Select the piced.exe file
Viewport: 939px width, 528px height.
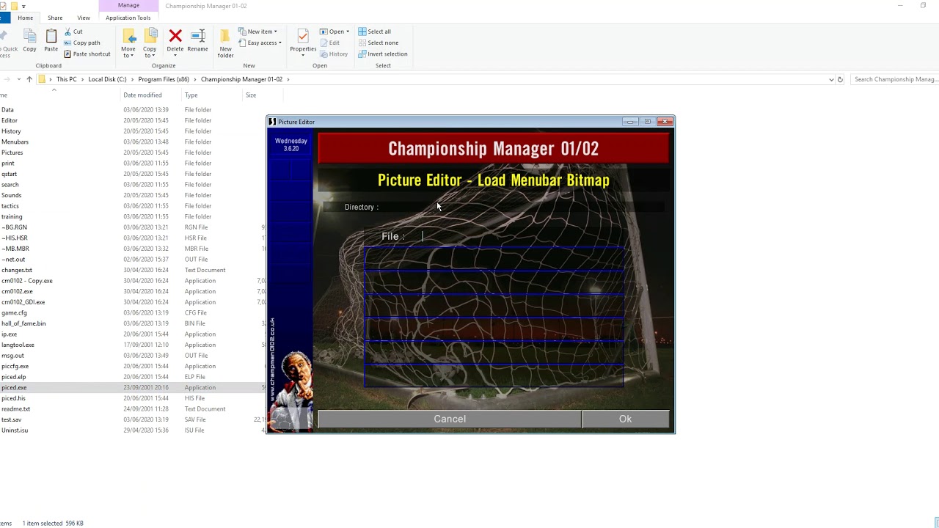tap(14, 387)
